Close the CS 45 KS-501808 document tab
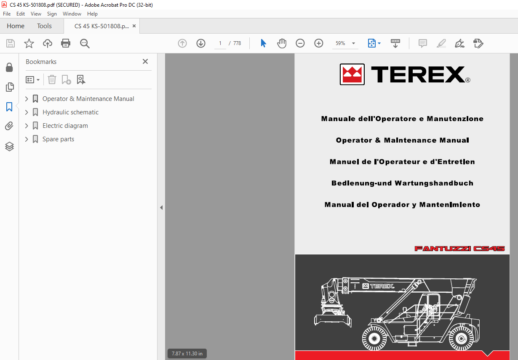518x360 pixels. pos(134,26)
